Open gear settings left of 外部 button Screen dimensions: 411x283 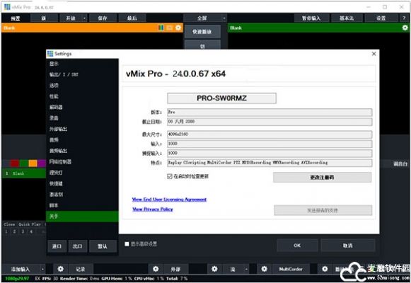[156, 269]
